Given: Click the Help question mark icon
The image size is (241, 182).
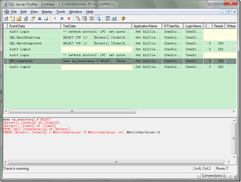Looking at the screenshot, I should (x=123, y=19).
